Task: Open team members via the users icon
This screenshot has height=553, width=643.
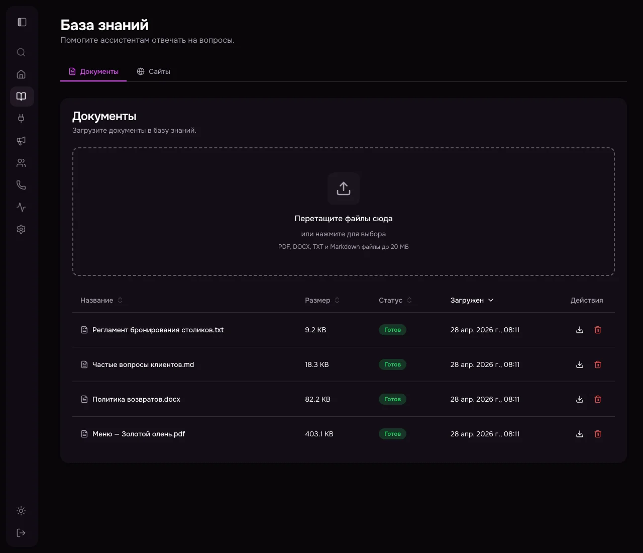Action: [21, 162]
